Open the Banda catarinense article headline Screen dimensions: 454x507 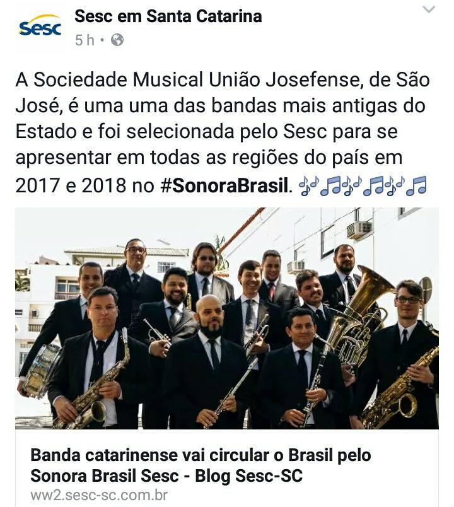click(201, 465)
